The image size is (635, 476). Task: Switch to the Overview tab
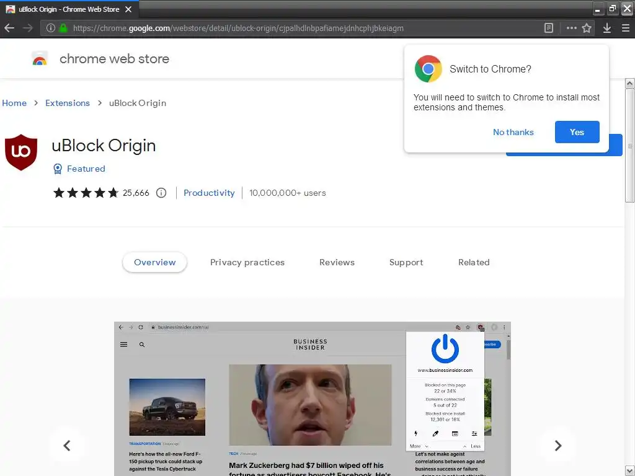click(154, 262)
